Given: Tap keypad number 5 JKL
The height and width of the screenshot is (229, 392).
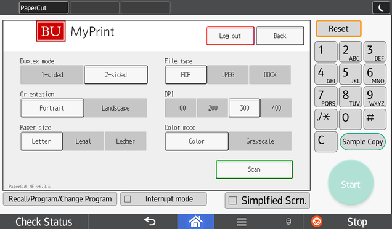Looking at the screenshot, I should coord(350,74).
